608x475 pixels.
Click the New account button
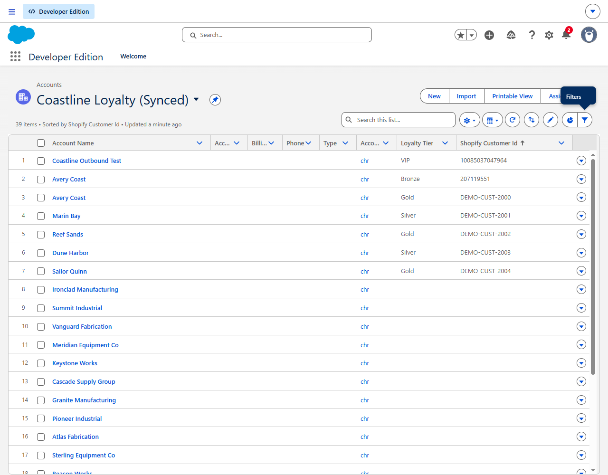pyautogui.click(x=434, y=96)
